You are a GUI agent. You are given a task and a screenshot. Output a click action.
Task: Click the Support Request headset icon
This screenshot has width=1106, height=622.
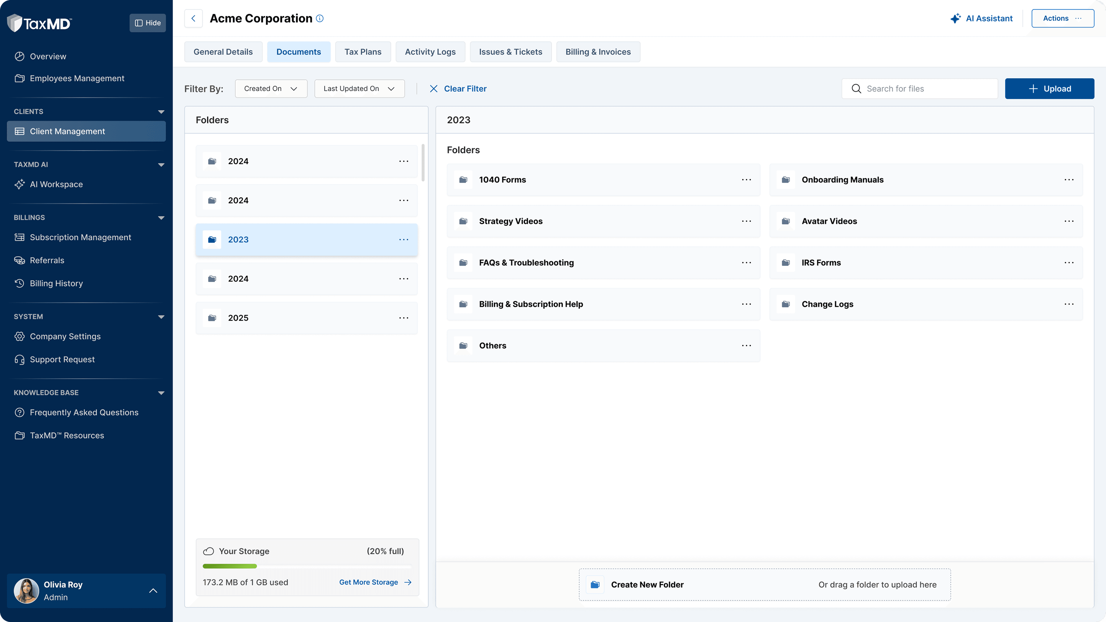point(19,360)
